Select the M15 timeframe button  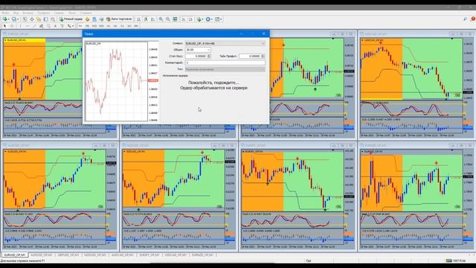pyautogui.click(x=94, y=26)
